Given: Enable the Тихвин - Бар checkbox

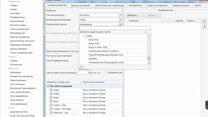Looking at the screenshot, I should pyautogui.click(x=51, y=105).
